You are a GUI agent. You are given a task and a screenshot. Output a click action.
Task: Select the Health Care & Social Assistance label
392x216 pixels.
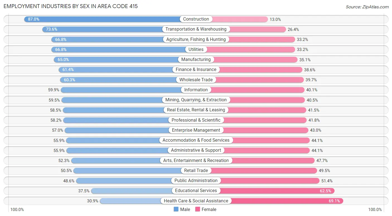[x=196, y=201]
